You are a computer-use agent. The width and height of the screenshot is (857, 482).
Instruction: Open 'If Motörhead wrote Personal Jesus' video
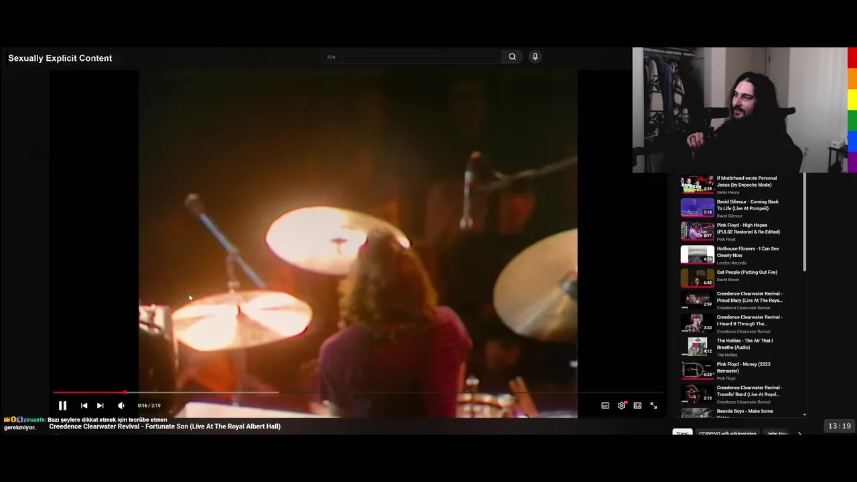(747, 181)
